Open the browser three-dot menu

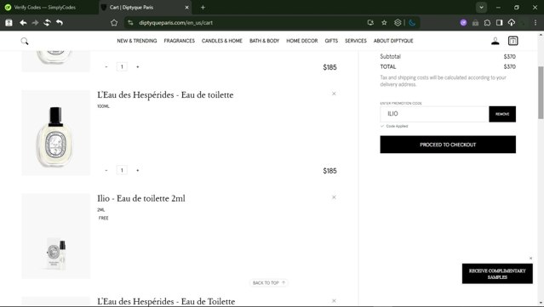click(535, 22)
